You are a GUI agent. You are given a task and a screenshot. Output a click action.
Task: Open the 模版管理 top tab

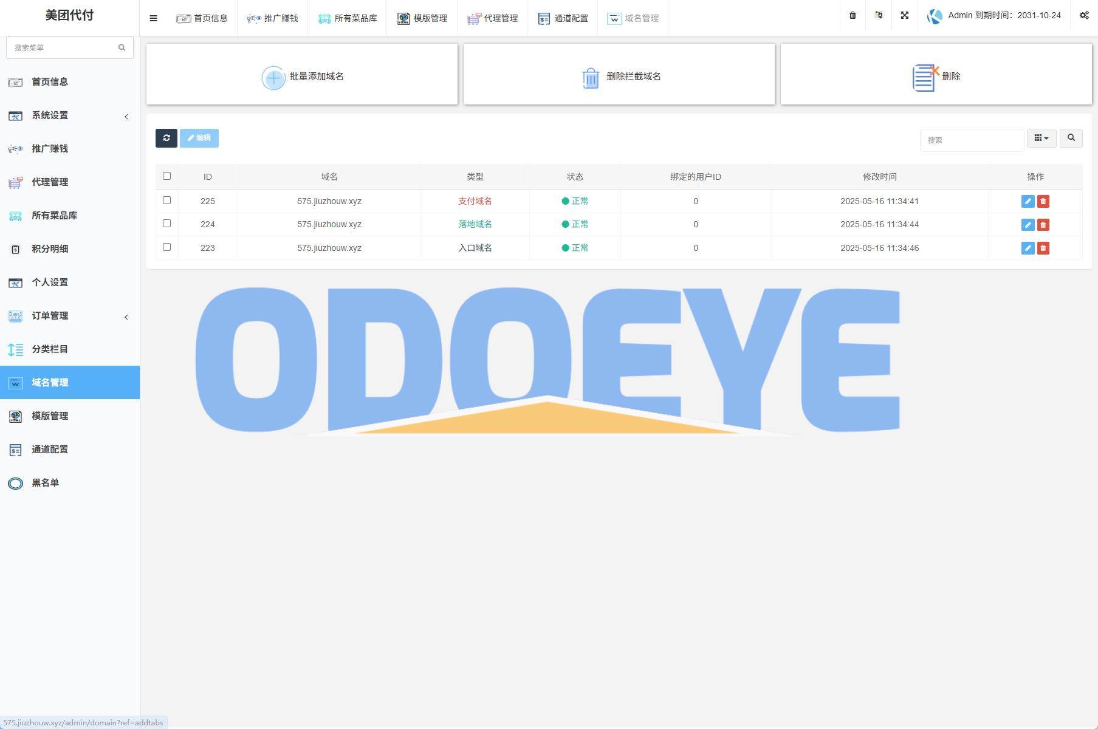(422, 18)
